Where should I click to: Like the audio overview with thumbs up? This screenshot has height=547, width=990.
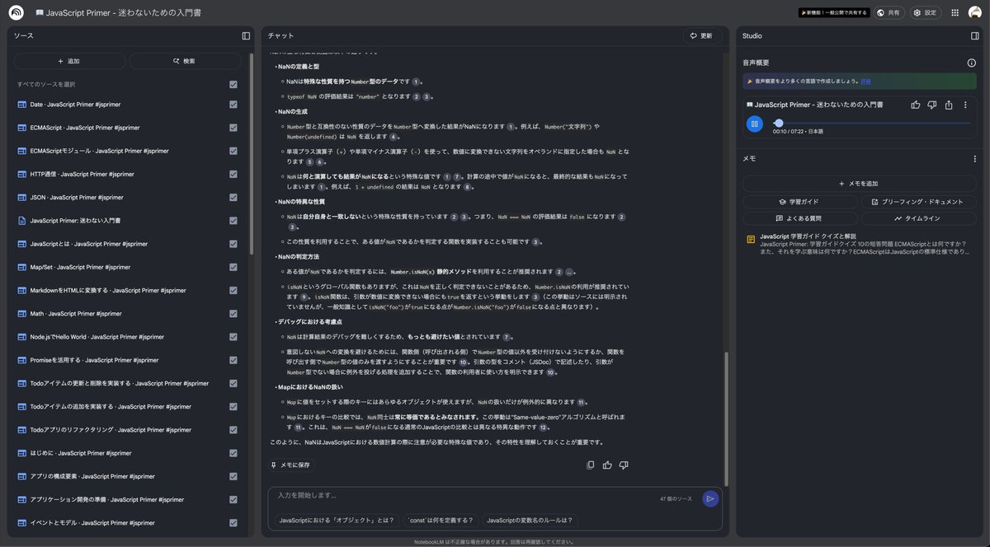point(916,105)
